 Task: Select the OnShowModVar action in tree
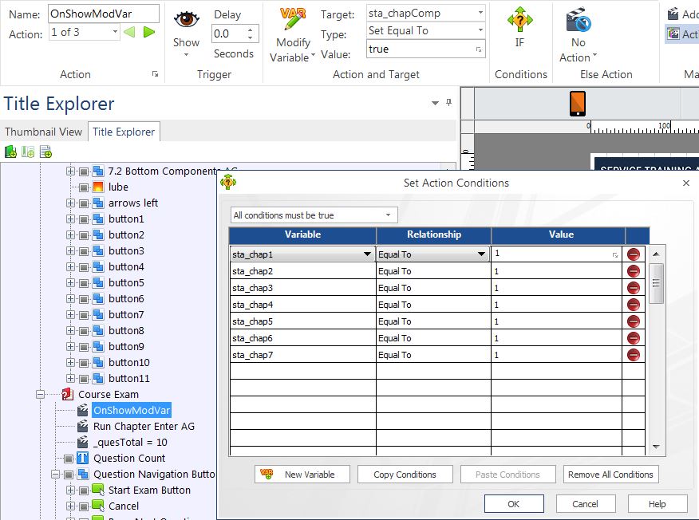click(132, 411)
